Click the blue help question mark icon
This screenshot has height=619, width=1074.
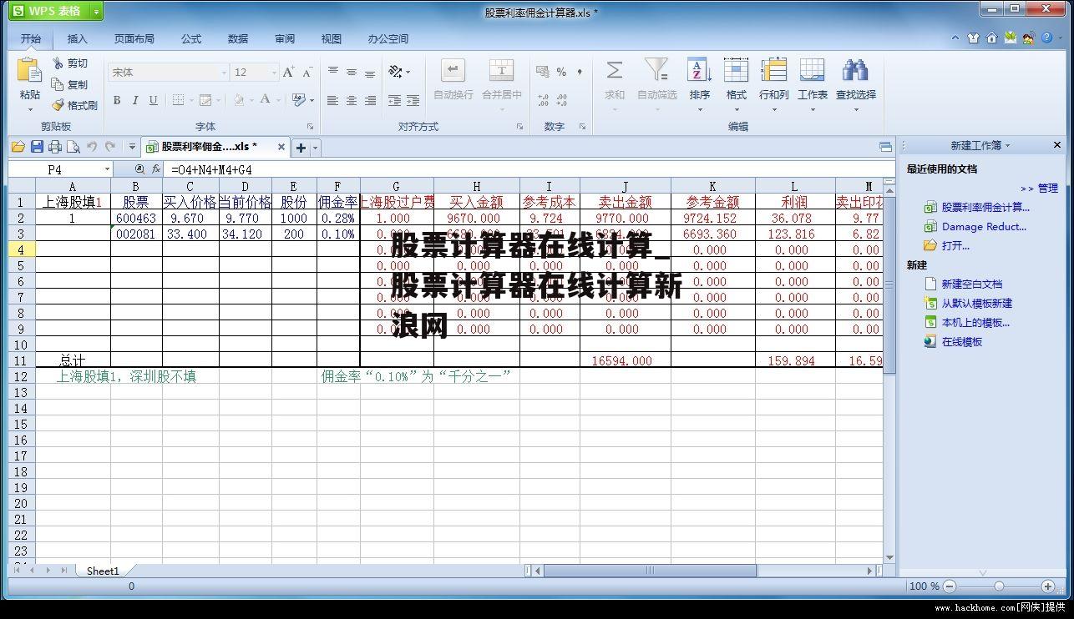point(1048,38)
